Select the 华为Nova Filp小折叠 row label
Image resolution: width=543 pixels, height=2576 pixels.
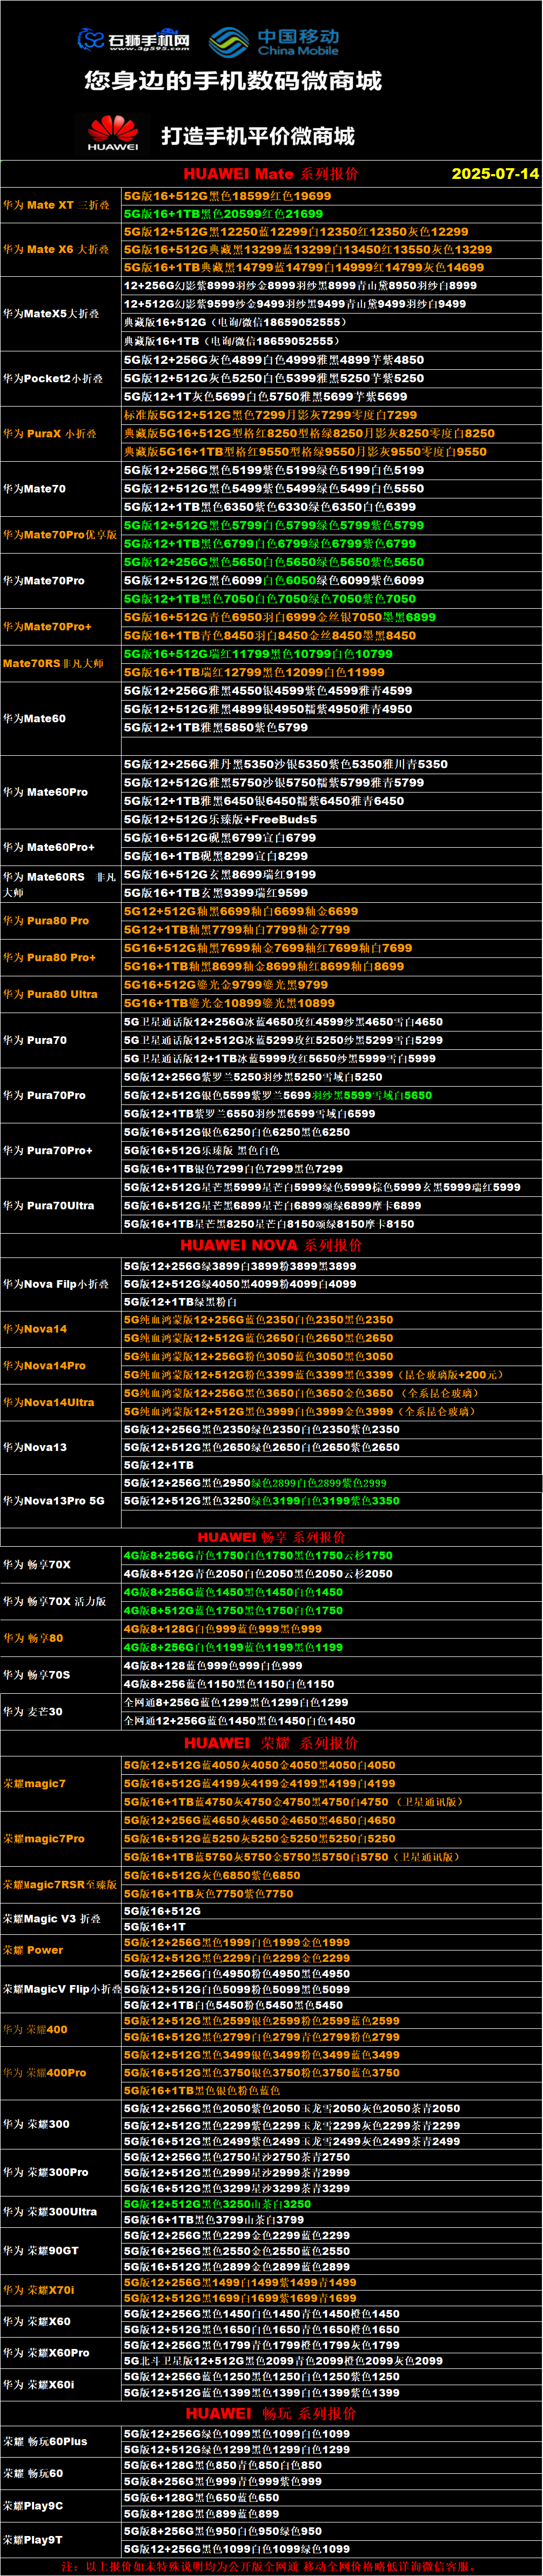coord(56,1284)
